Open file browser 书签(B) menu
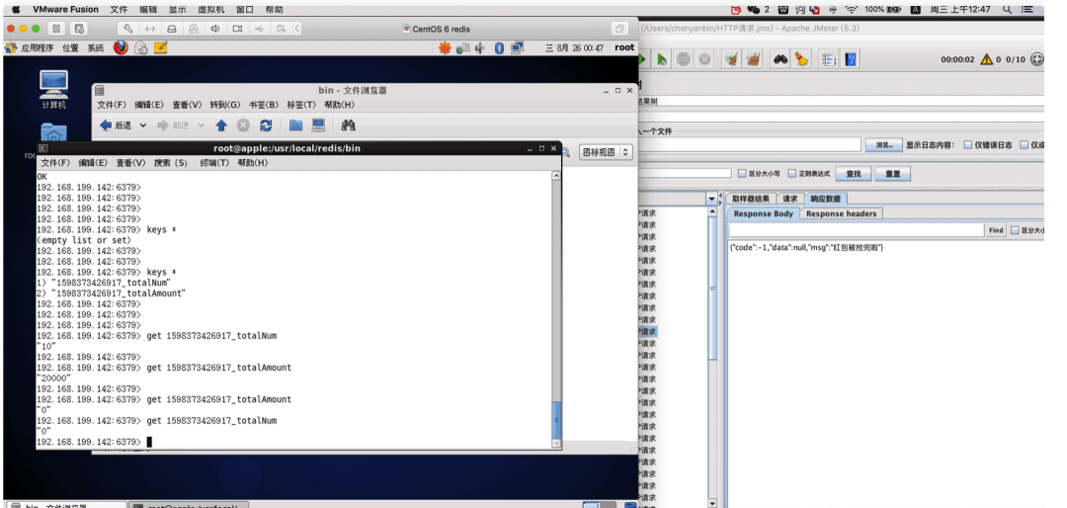 (x=264, y=105)
